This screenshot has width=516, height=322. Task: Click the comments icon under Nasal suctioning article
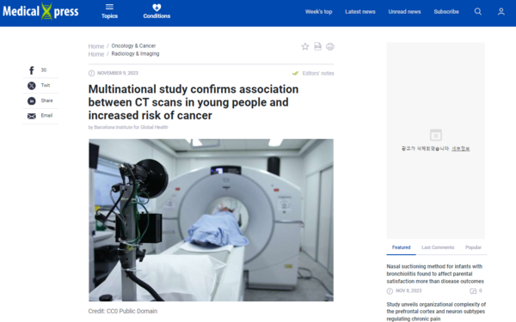point(473,291)
